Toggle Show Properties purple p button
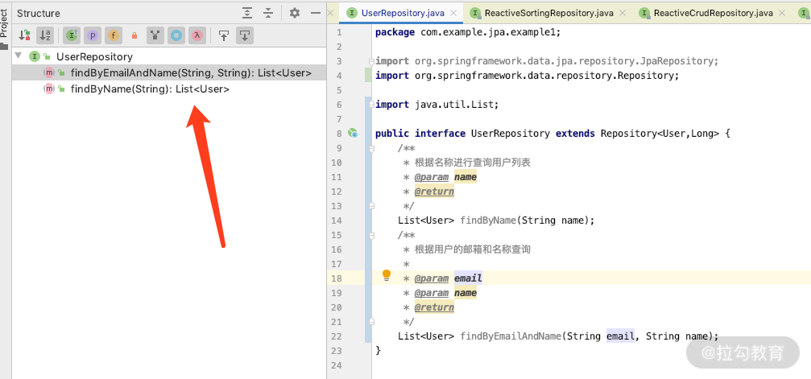Image resolution: width=811 pixels, height=379 pixels. coord(93,35)
